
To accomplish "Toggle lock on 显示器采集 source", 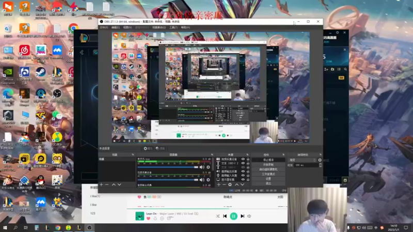I will tap(248, 179).
